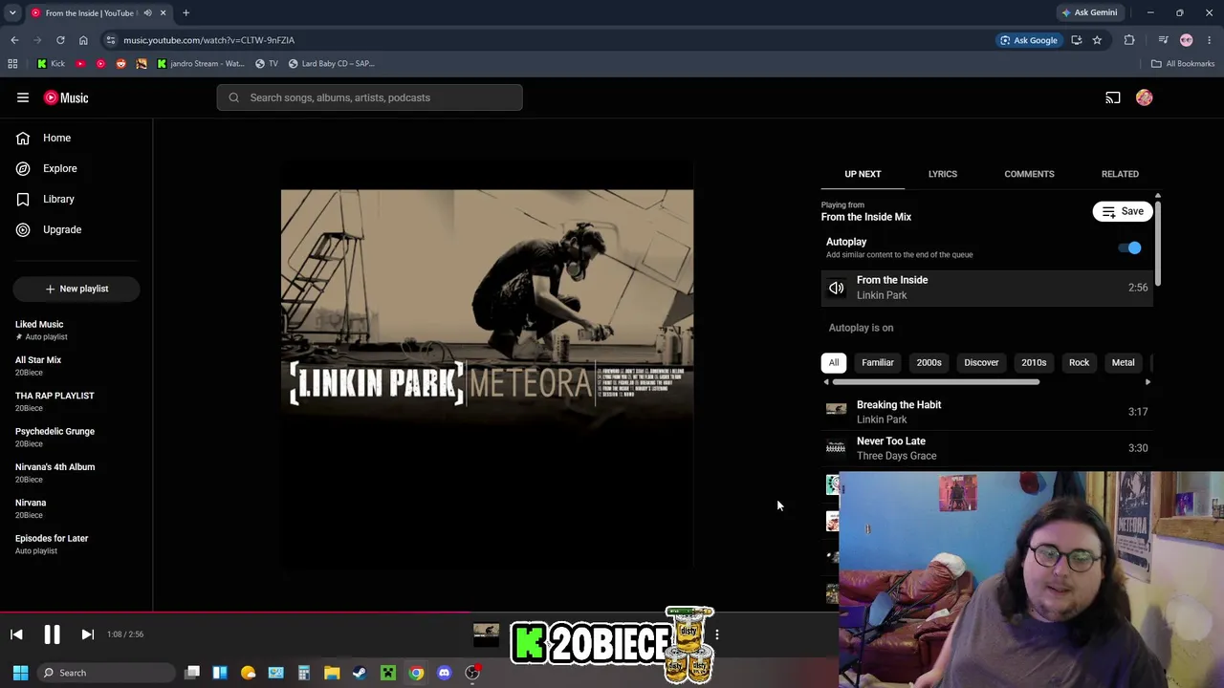Pause the currently playing song

[52, 634]
